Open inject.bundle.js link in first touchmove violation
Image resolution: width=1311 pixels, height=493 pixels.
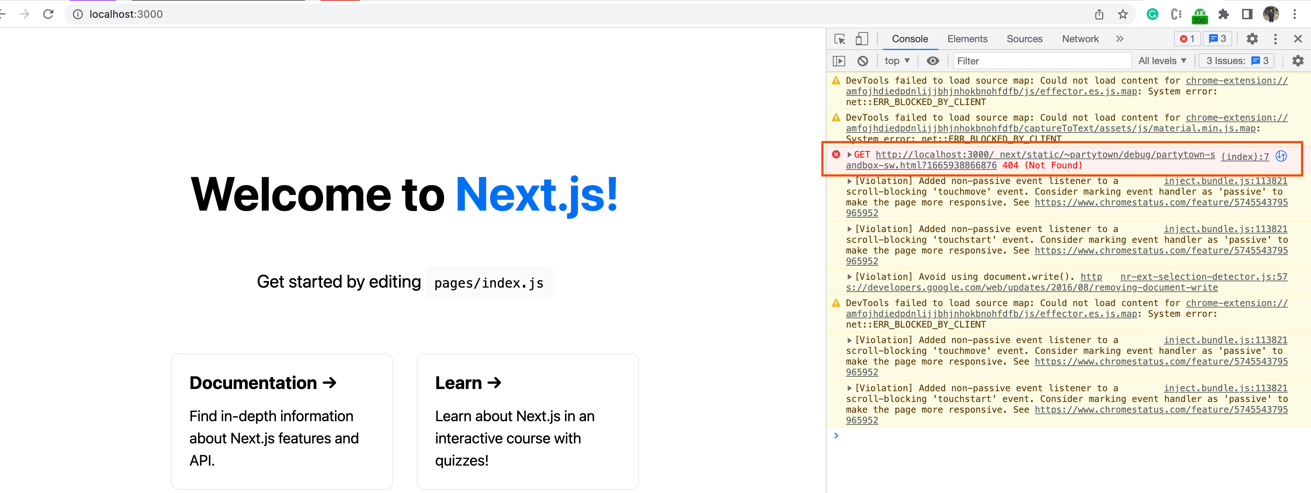1225,181
